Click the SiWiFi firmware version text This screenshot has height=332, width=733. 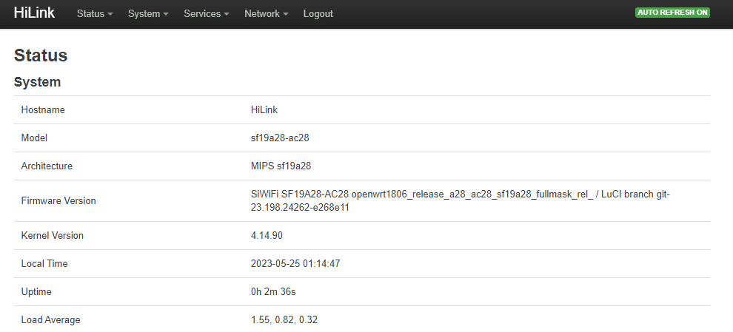(461, 200)
